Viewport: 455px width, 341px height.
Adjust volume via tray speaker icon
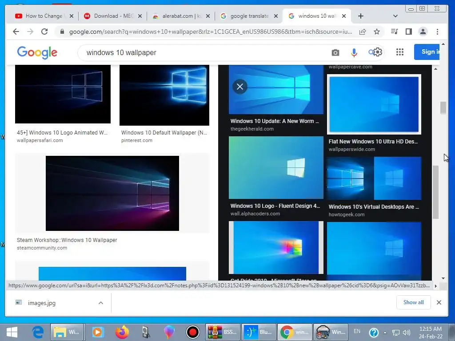tap(407, 333)
